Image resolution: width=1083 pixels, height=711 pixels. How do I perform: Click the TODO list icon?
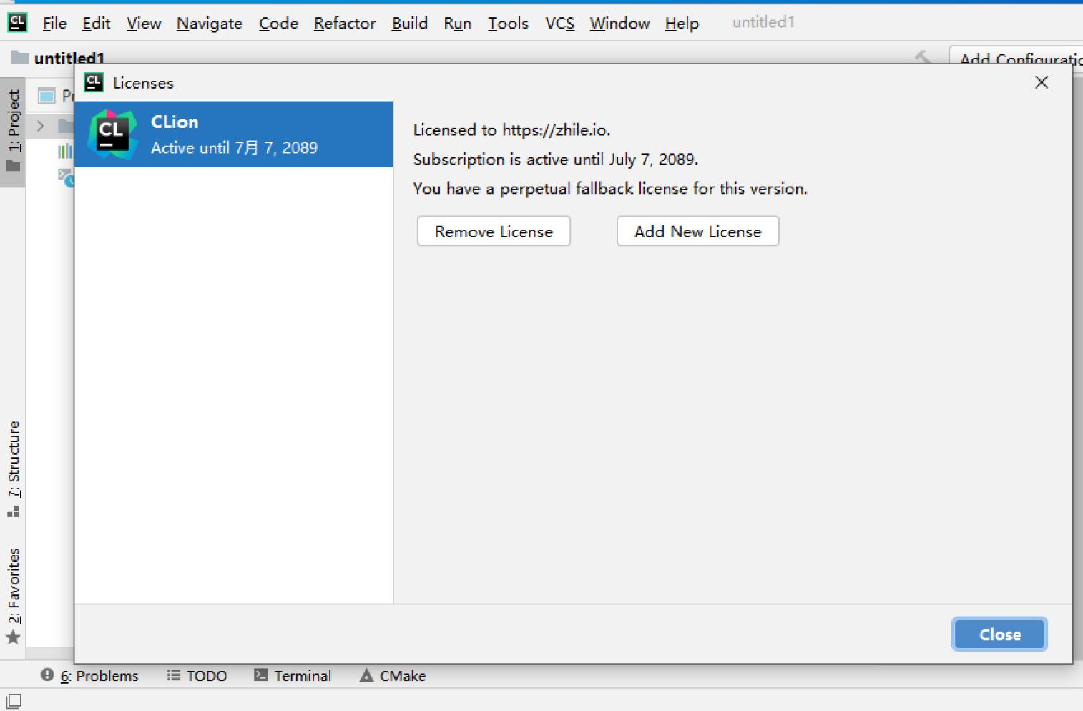tap(173, 675)
